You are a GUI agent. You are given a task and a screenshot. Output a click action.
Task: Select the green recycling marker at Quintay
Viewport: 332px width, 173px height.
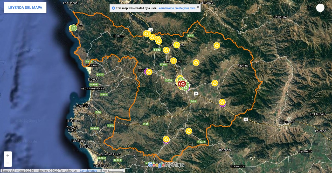(x=74, y=28)
